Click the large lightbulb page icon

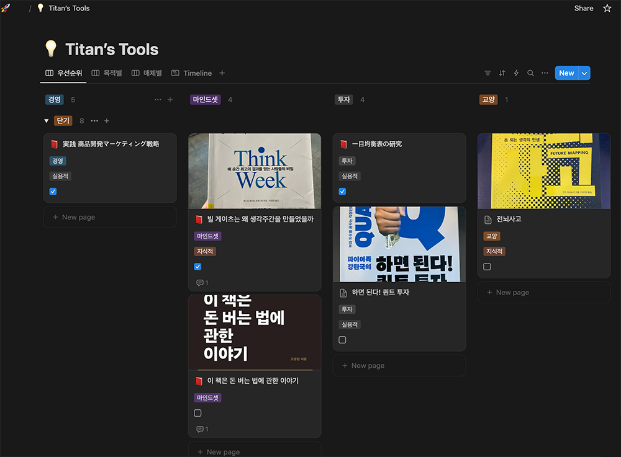pos(51,48)
